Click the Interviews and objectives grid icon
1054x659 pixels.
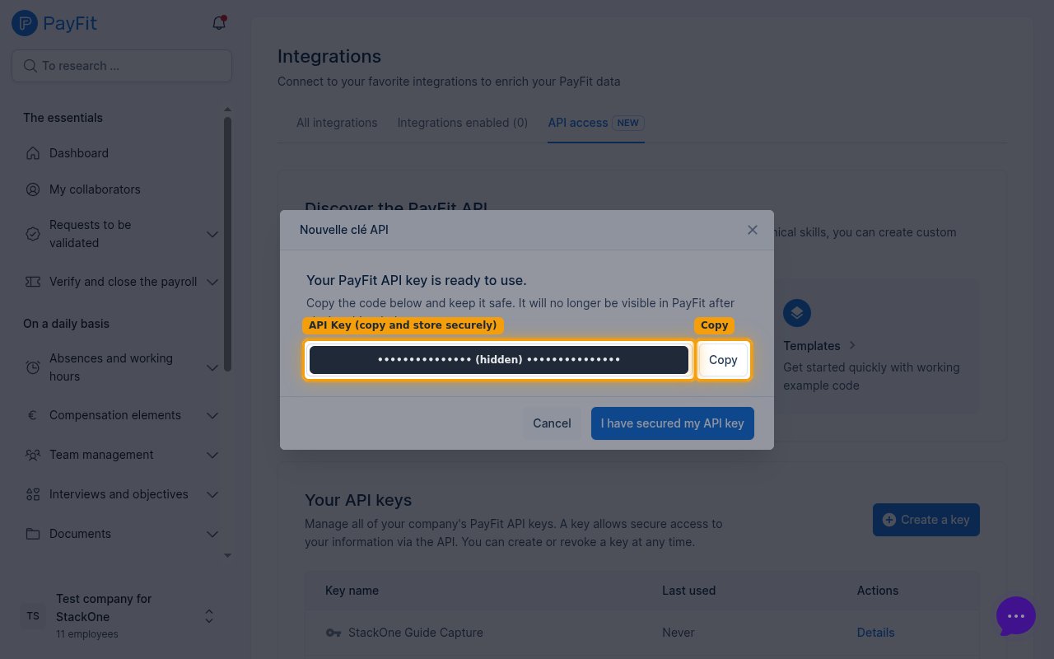click(x=33, y=494)
